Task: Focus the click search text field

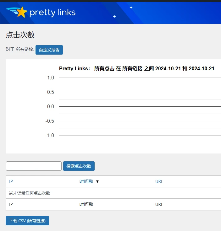Action: click(34, 166)
